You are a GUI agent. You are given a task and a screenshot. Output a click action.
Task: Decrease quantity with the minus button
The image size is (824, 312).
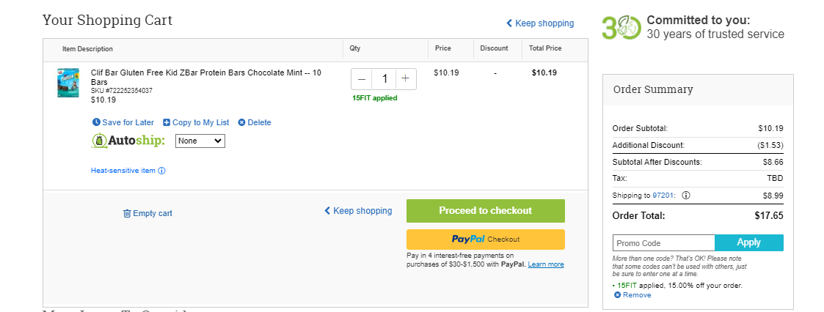(x=362, y=79)
